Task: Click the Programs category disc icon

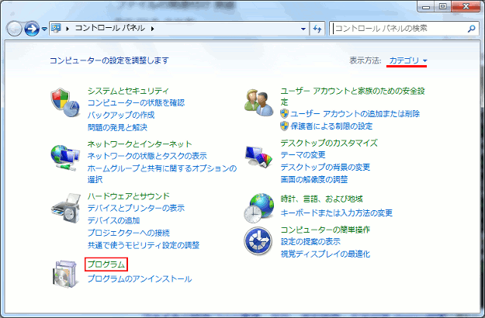Action: coord(64,270)
